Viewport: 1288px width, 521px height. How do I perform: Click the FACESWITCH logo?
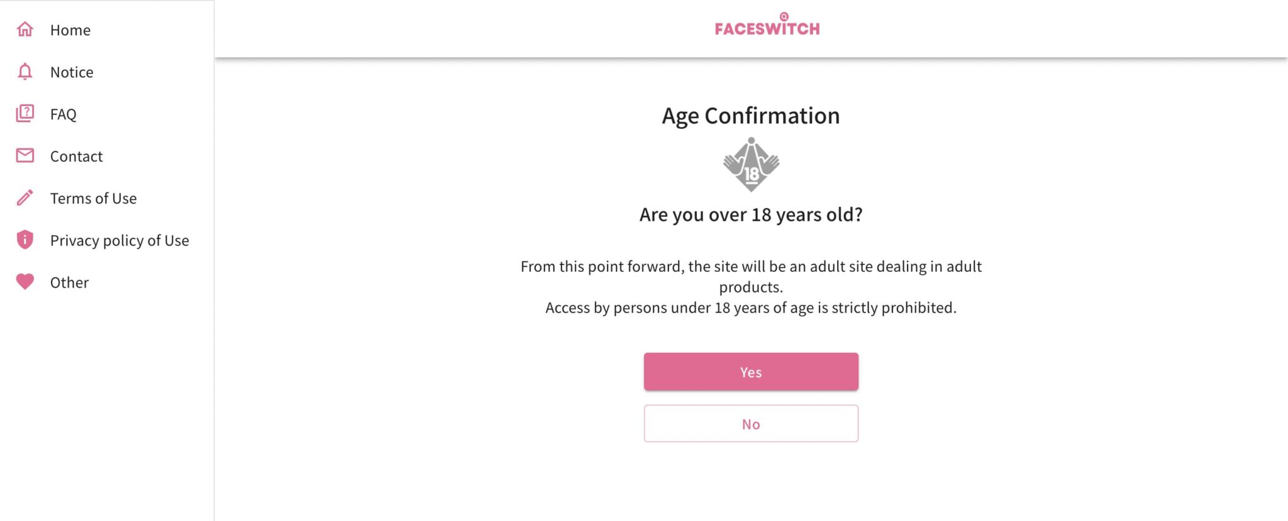click(766, 26)
